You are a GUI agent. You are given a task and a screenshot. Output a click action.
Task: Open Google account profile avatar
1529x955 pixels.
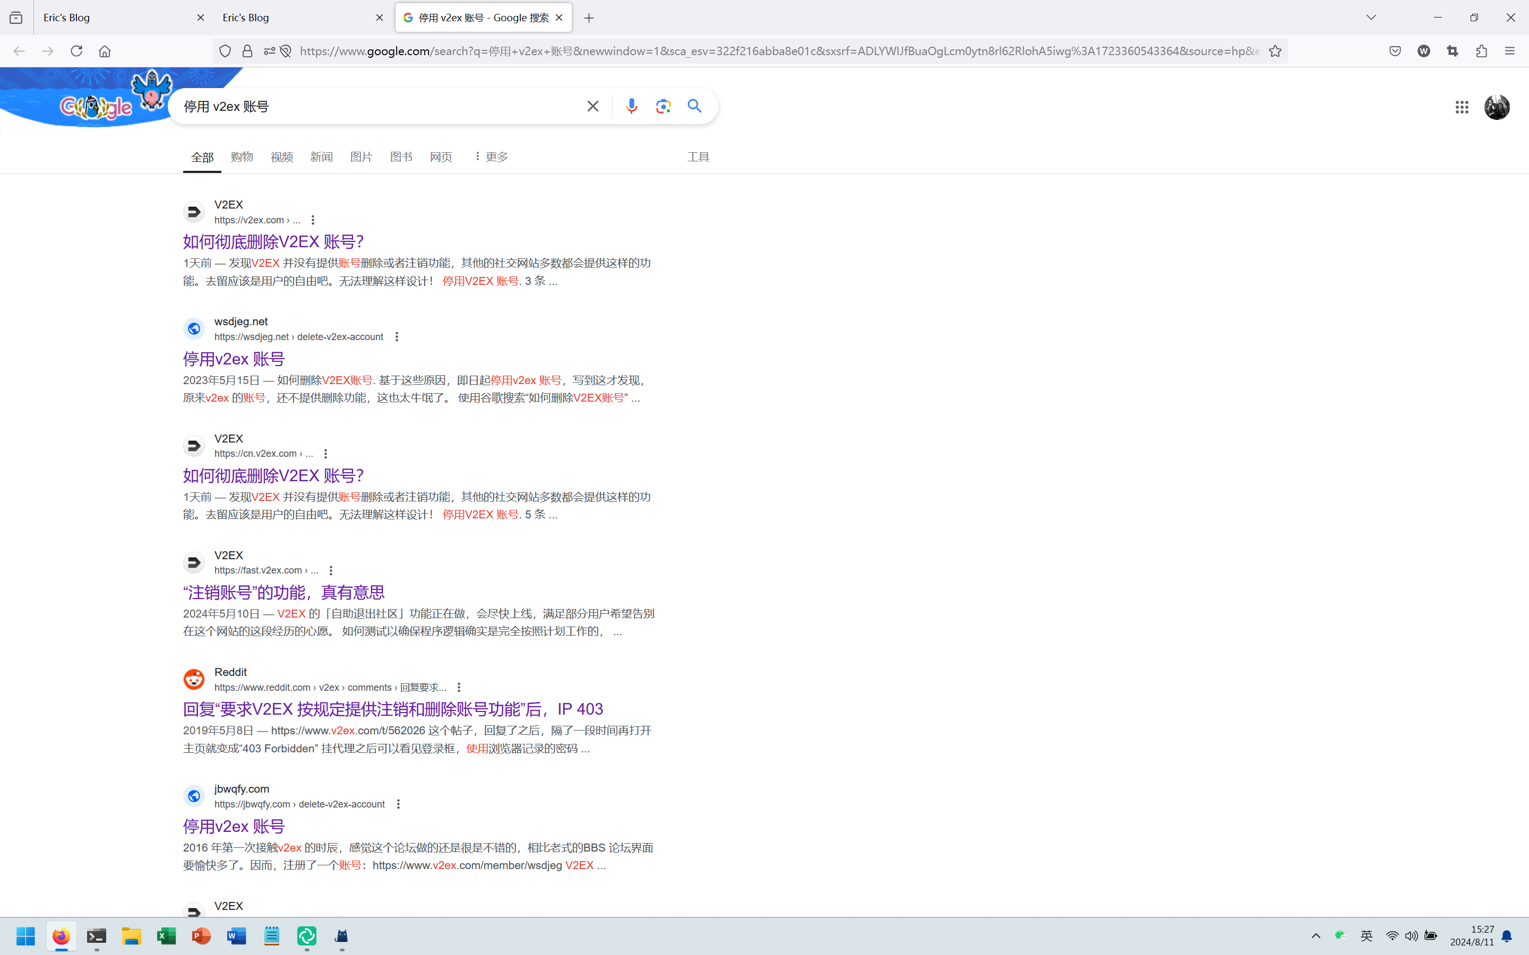coord(1497,107)
